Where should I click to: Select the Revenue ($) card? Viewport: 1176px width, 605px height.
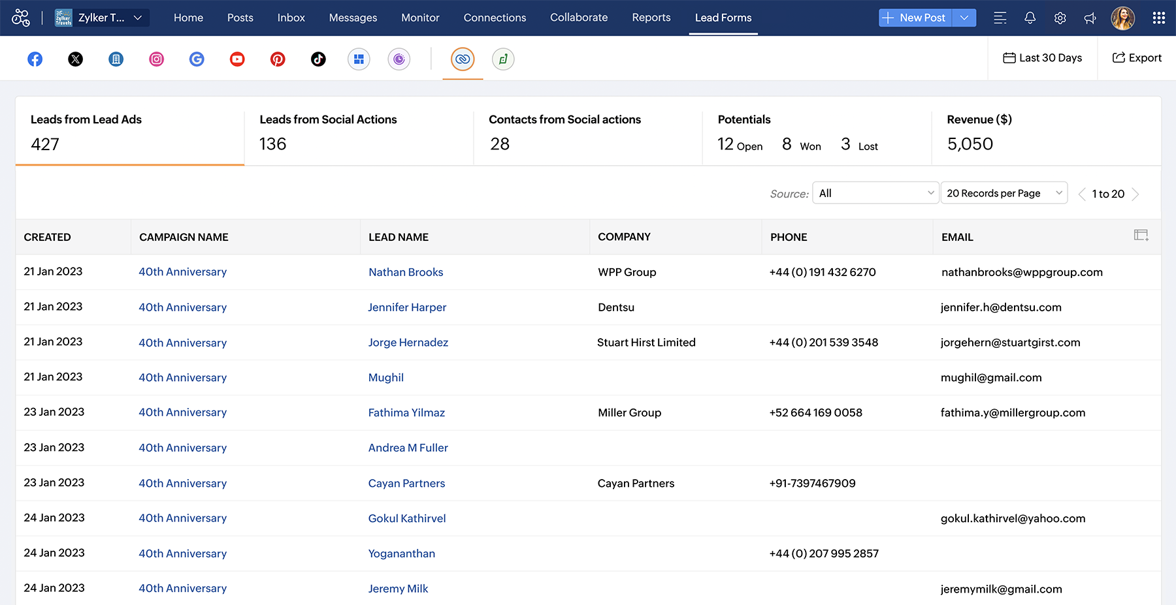pos(1047,131)
